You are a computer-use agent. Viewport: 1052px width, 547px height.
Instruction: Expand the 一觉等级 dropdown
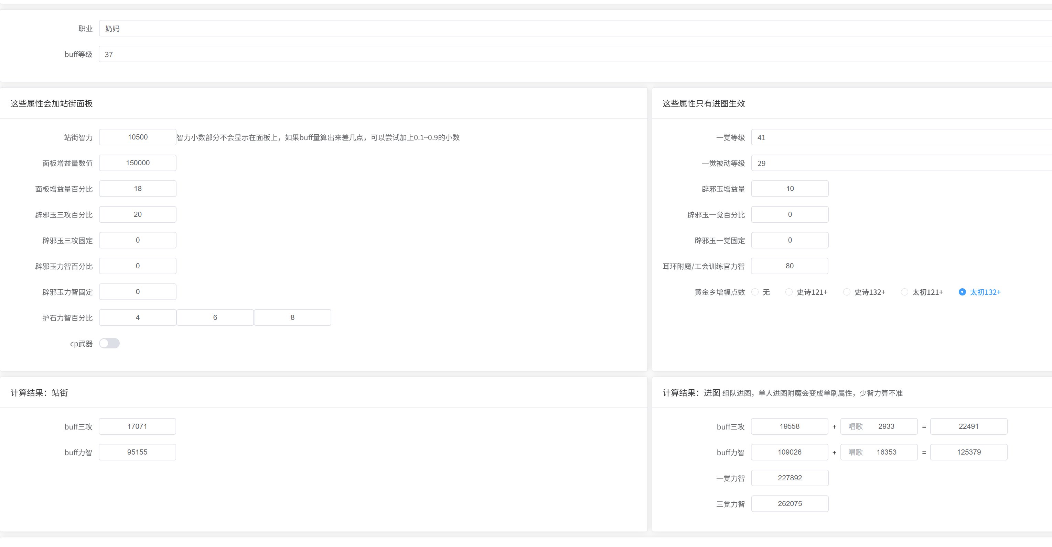tap(899, 137)
